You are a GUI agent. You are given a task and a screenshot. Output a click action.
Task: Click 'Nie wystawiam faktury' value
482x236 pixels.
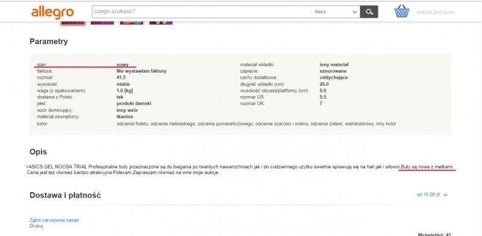click(142, 71)
